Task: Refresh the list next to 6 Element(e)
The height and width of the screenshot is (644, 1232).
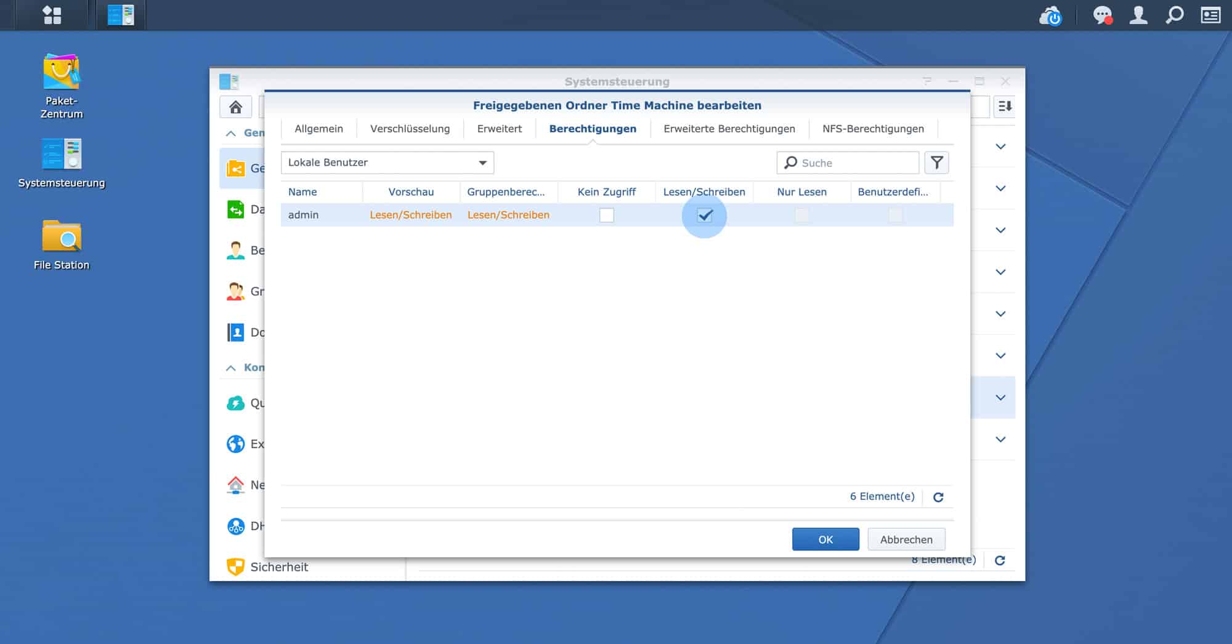Action: [x=938, y=497]
